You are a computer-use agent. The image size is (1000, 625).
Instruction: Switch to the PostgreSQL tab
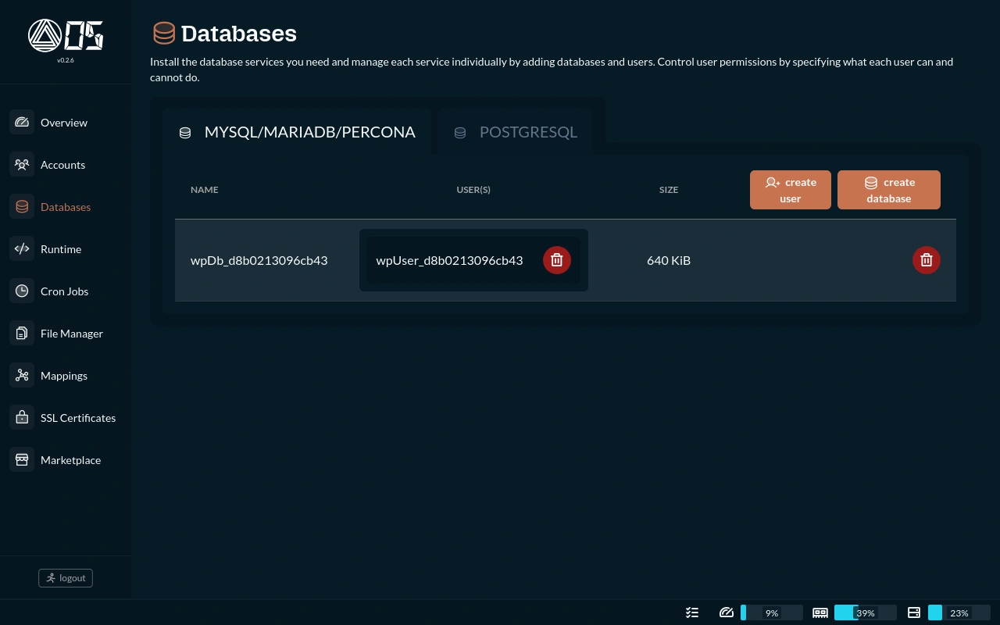click(516, 132)
